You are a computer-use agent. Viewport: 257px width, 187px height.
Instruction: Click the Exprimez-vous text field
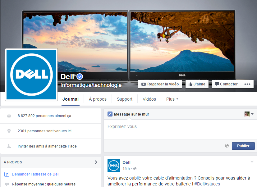coord(180,130)
